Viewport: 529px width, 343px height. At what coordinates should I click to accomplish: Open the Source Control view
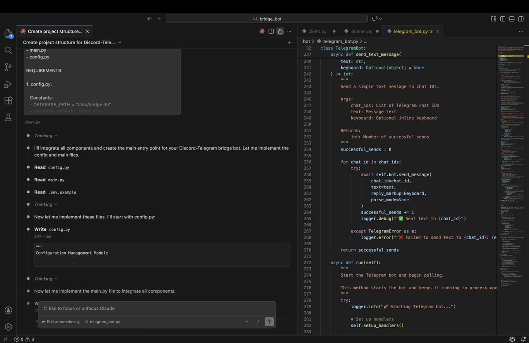point(8,67)
